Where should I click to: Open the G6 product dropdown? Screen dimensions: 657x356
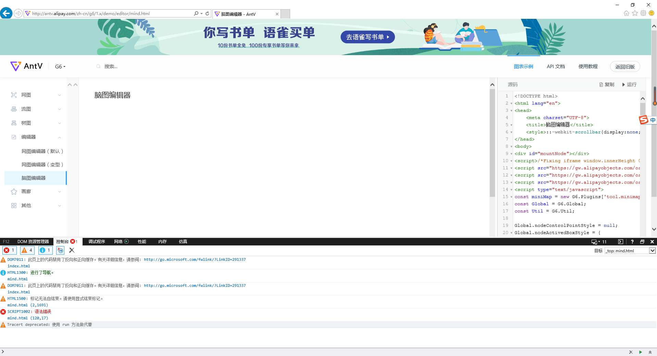[x=60, y=67]
